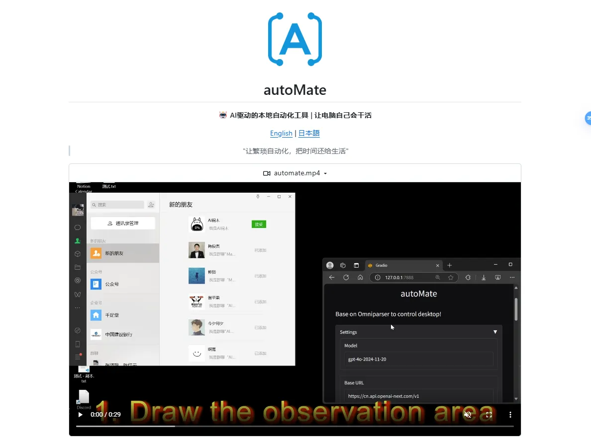591x438 pixels.
Task: Click browser back arrow
Action: coord(332,277)
